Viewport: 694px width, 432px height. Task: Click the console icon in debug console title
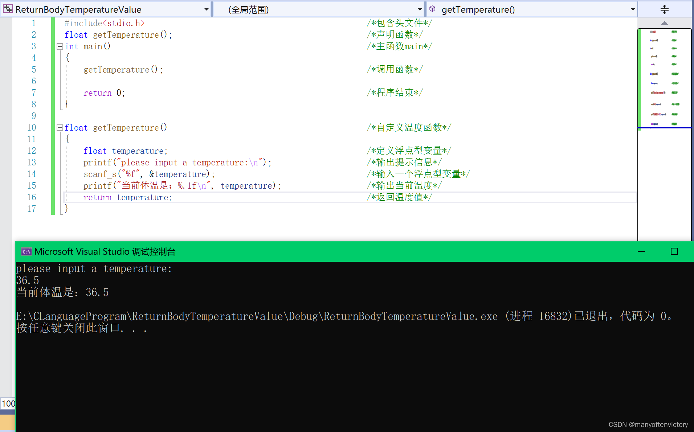coord(26,251)
